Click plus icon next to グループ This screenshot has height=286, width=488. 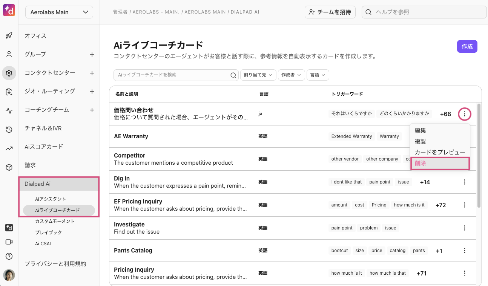92,55
